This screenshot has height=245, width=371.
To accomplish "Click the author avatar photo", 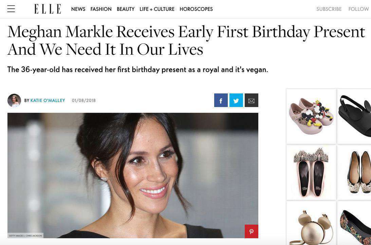I will point(14,101).
